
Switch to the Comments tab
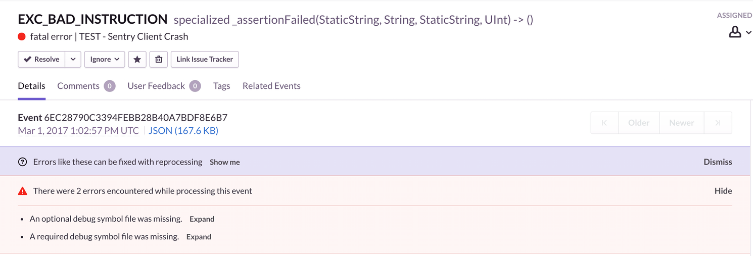pyautogui.click(x=78, y=86)
